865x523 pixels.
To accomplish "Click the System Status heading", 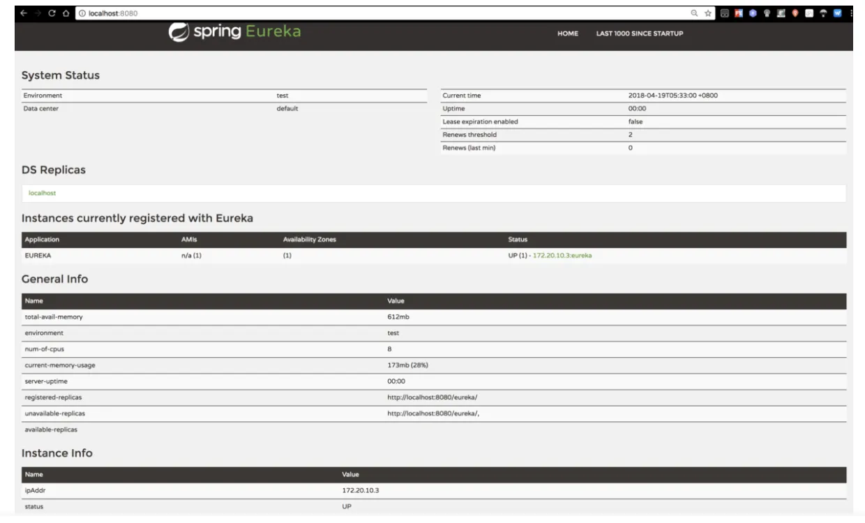I will click(x=61, y=75).
